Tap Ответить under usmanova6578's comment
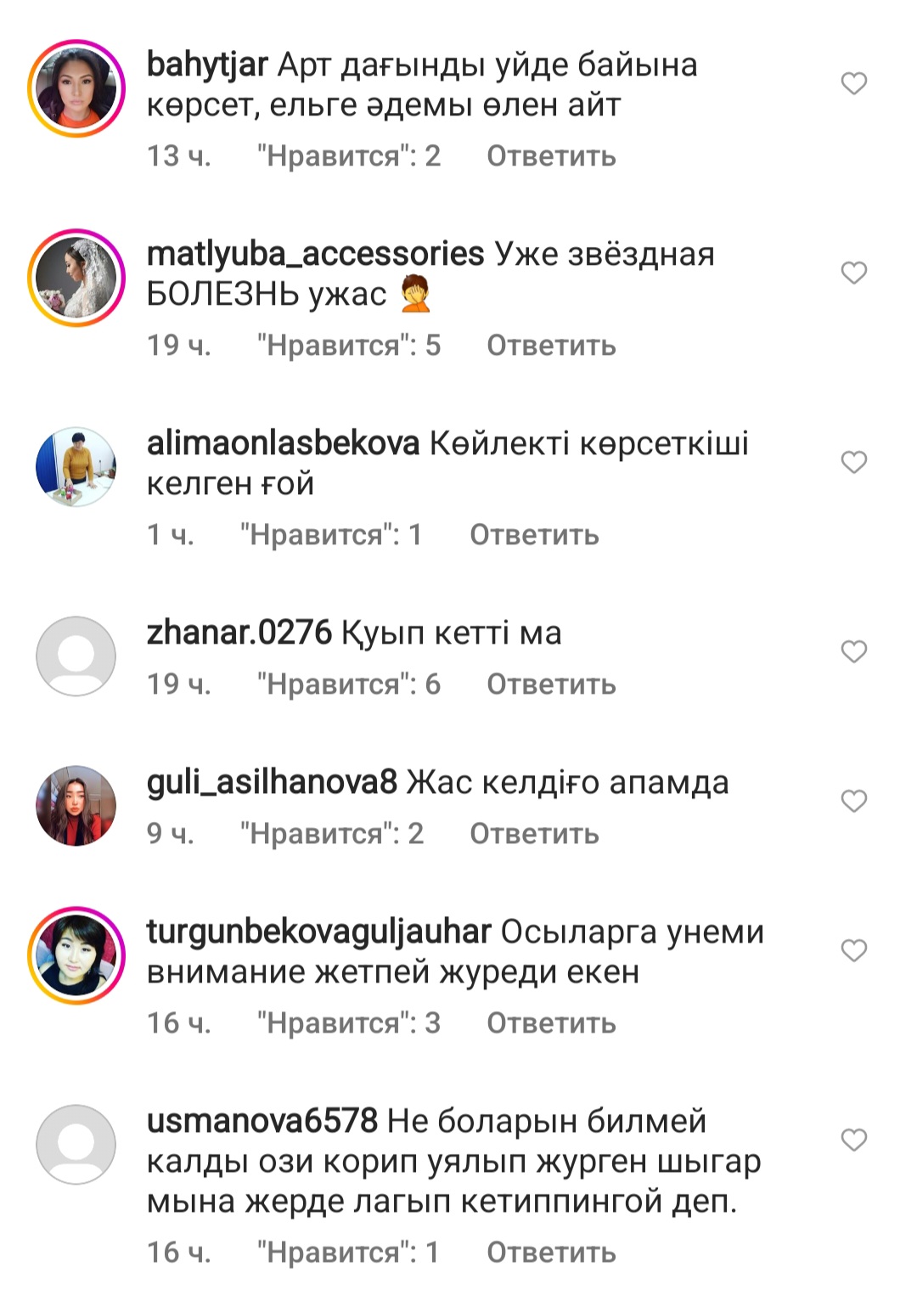 (x=551, y=1253)
